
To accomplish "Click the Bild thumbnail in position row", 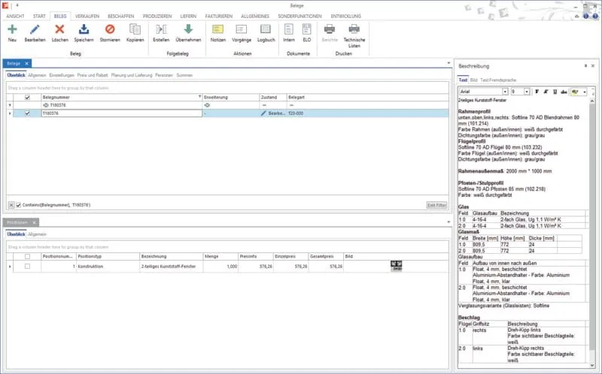I will click(x=397, y=266).
